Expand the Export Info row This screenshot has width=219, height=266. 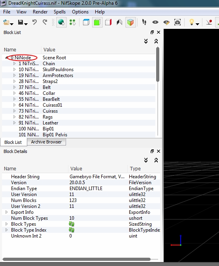6,212
